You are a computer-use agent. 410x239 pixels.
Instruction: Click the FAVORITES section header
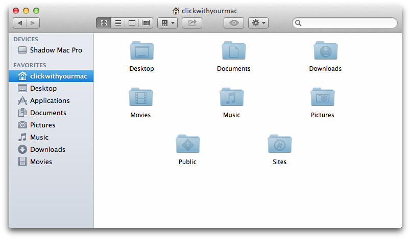30,65
